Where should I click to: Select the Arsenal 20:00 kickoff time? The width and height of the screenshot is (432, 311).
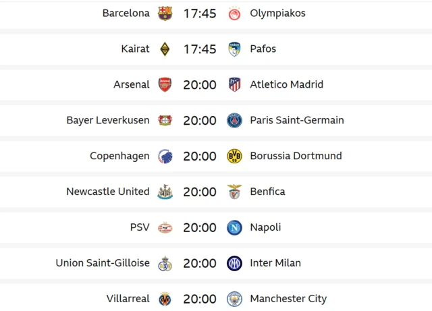tap(199, 85)
